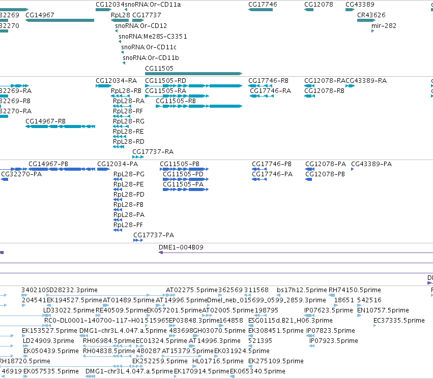This screenshot has width=433, height=379.
Task: Open the CG11505 gene label
Action: pyautogui.click(x=159, y=69)
